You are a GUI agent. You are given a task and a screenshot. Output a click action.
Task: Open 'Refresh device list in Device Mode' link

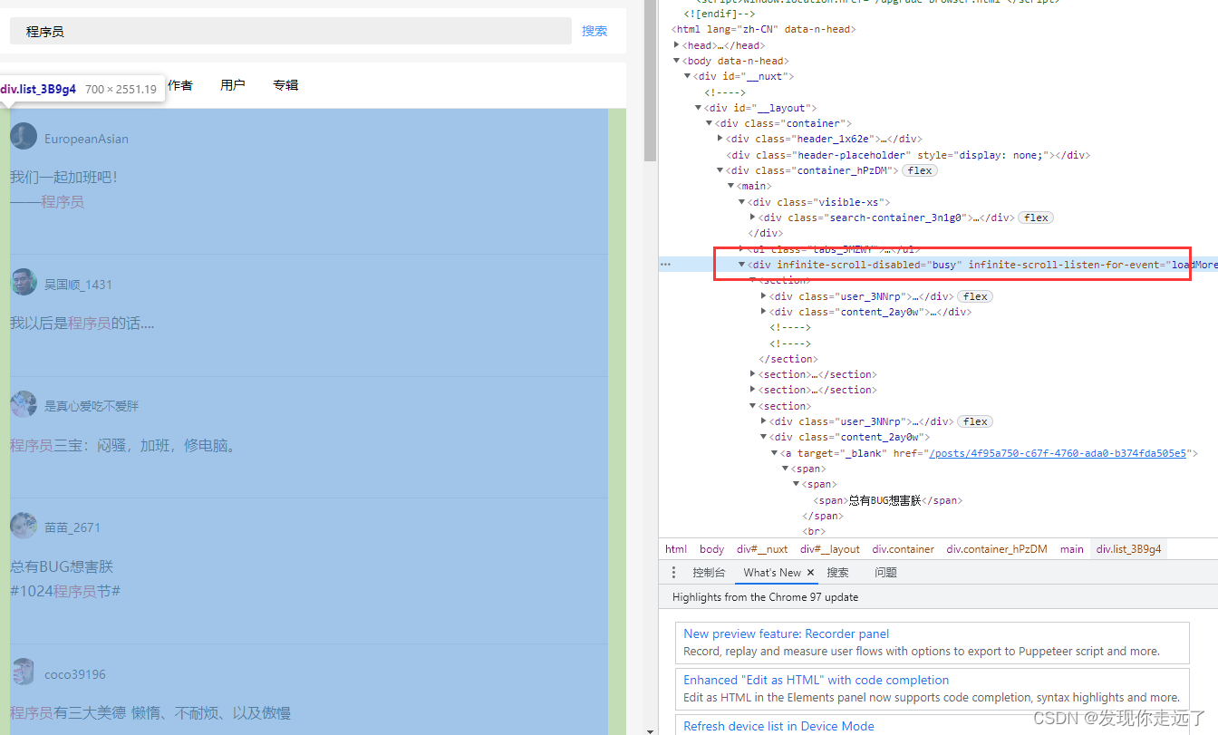(778, 726)
